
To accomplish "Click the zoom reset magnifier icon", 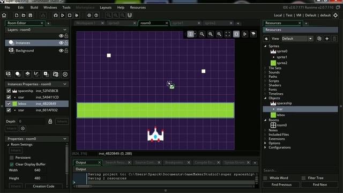I will click(211, 34).
